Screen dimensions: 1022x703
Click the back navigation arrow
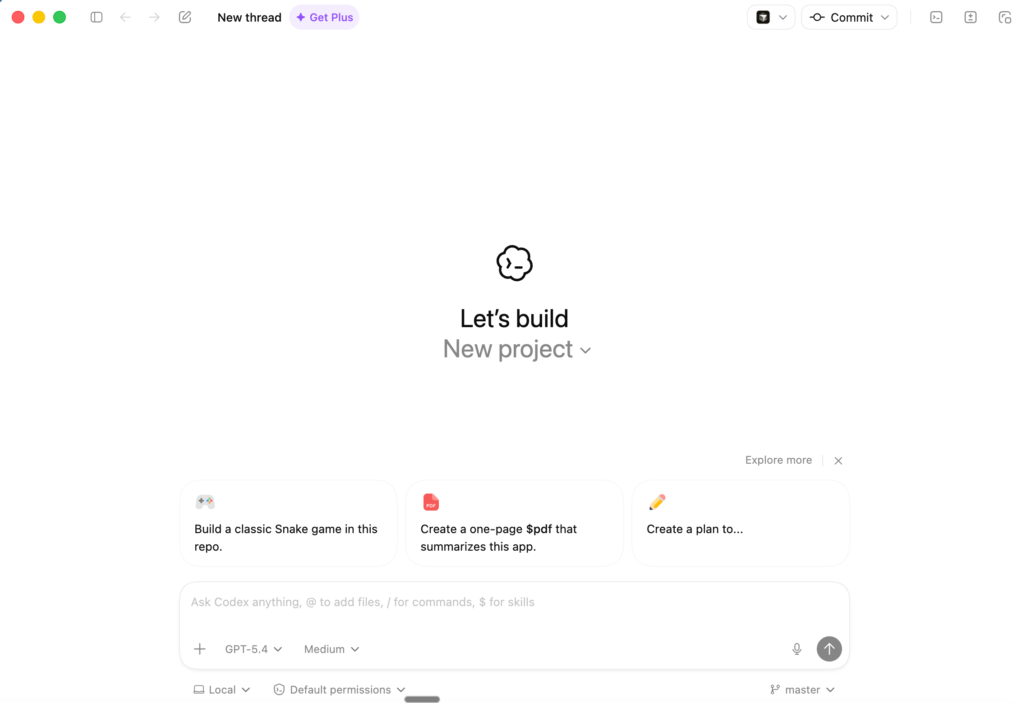125,18
